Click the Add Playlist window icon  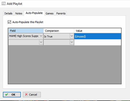4,4
